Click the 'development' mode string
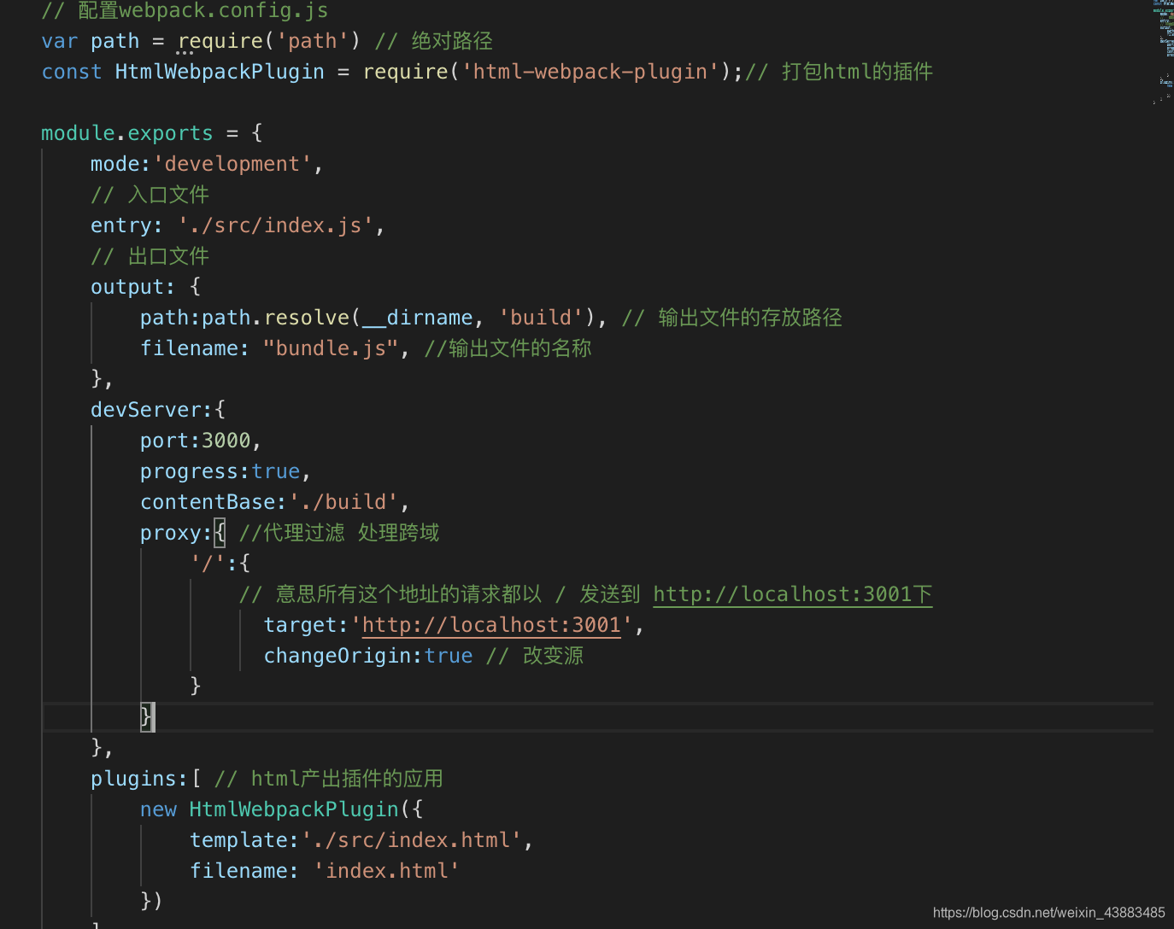Viewport: 1174px width, 929px height. [x=232, y=164]
